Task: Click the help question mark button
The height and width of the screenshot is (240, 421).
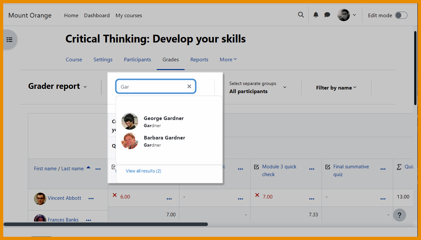Action: 399,215
